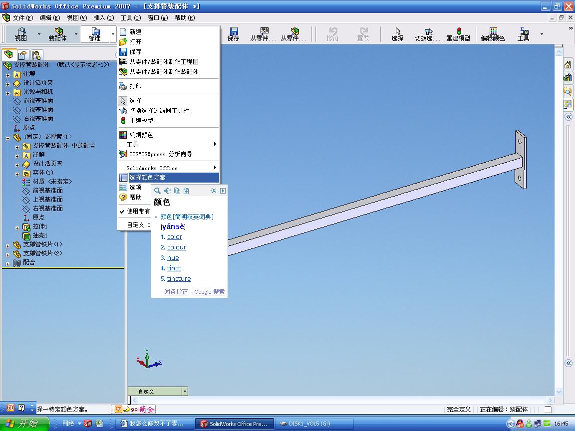Screen dimensions: 575x431
Task: Click the 'tincture' translation link
Action: (x=179, y=278)
